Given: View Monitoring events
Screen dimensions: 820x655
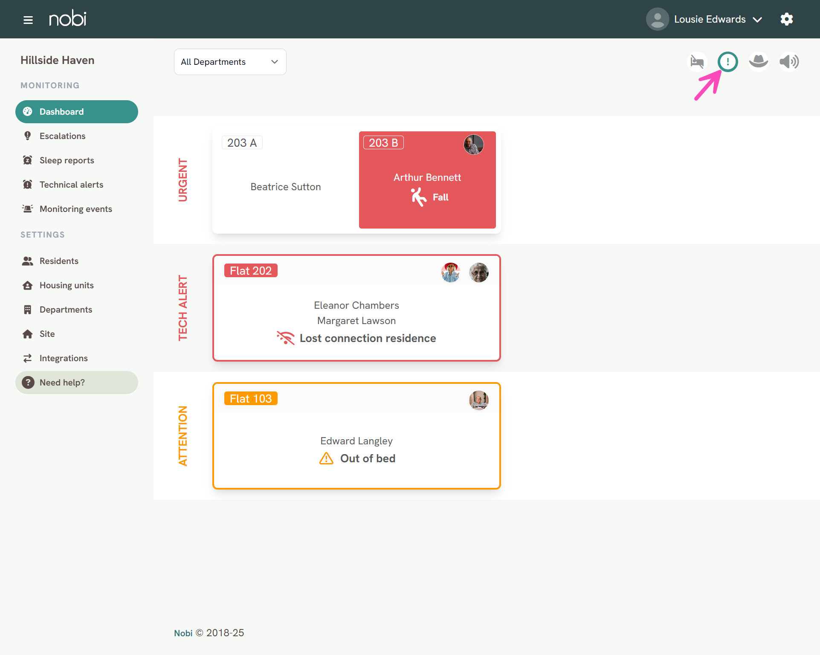Looking at the screenshot, I should 75,209.
